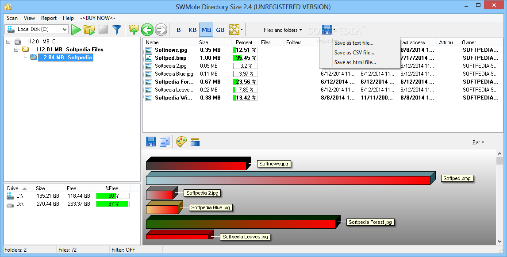Image resolution: width=507 pixels, height=257 pixels.
Task: Choose Save as text file option
Action: point(360,42)
